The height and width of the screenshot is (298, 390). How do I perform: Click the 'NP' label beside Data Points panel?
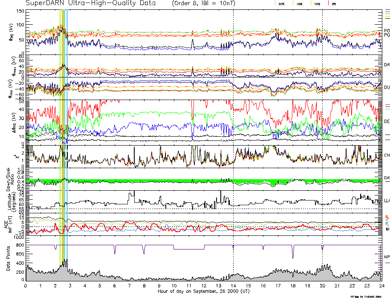pyautogui.click(x=387, y=257)
